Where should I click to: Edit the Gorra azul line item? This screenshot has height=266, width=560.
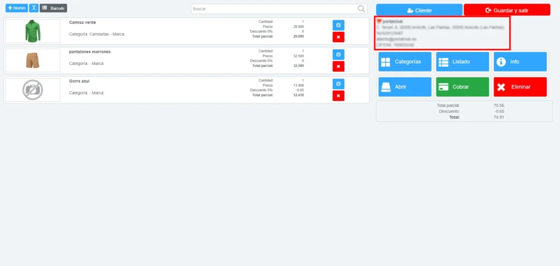coord(338,84)
